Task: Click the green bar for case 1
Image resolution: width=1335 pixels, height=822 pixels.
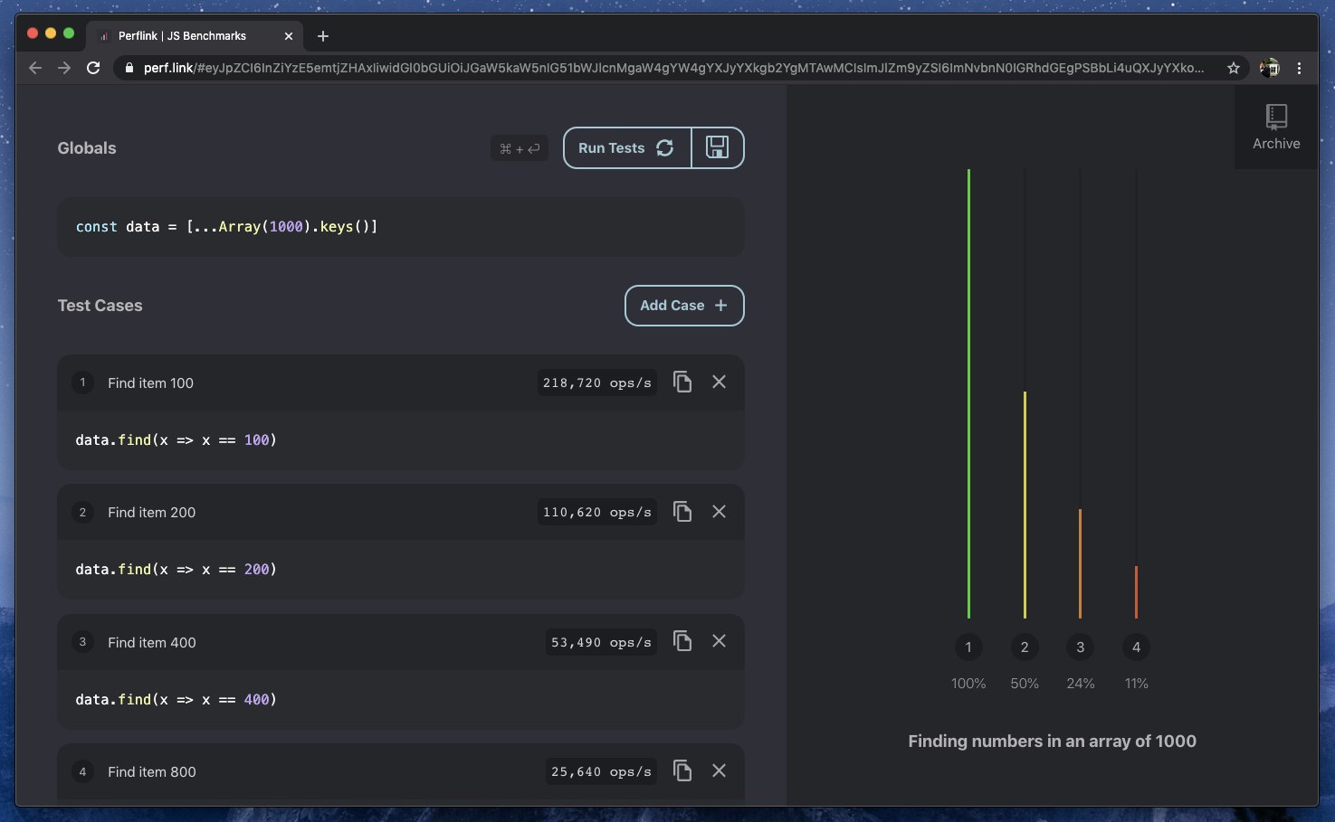Action: tap(968, 393)
